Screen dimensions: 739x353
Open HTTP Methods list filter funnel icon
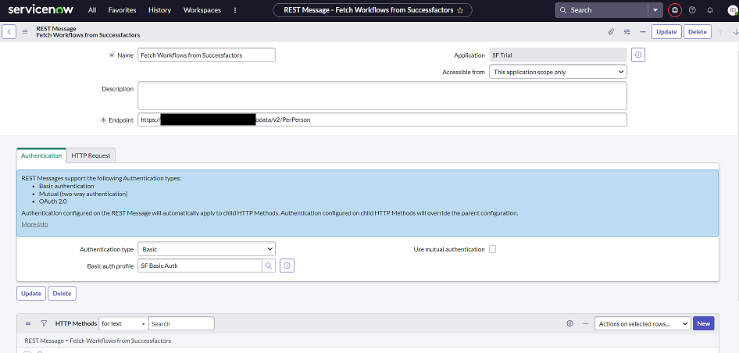point(44,323)
